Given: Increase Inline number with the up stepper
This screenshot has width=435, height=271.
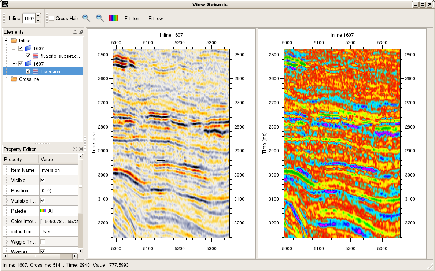Looking at the screenshot, I should 38,16.
